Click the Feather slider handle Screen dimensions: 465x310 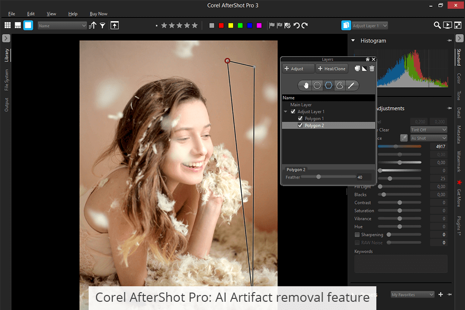coord(318,177)
